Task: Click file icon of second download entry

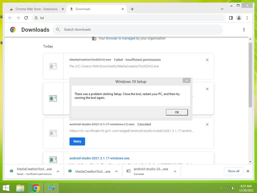Action: [53, 99]
